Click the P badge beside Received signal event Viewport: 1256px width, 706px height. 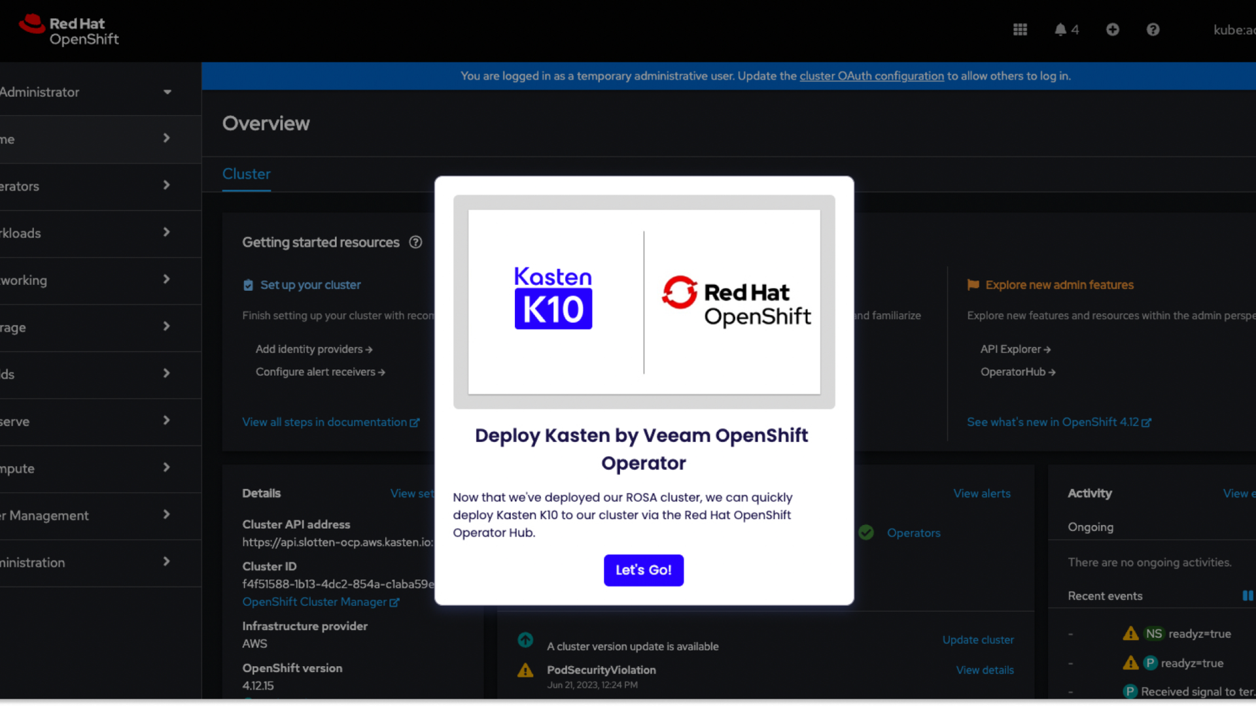[x=1130, y=692]
